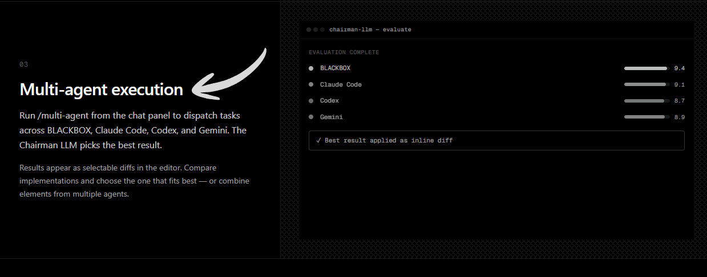Click the Best result applied banner

point(496,140)
